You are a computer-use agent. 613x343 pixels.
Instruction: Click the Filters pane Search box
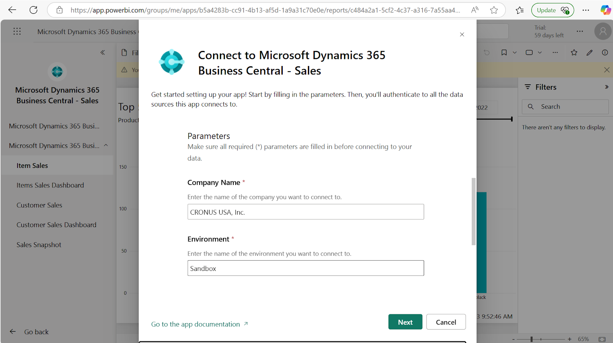tap(565, 107)
